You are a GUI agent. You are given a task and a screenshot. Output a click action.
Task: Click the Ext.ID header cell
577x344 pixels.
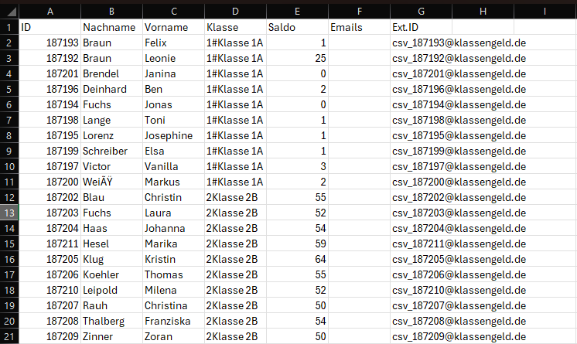tap(421, 27)
